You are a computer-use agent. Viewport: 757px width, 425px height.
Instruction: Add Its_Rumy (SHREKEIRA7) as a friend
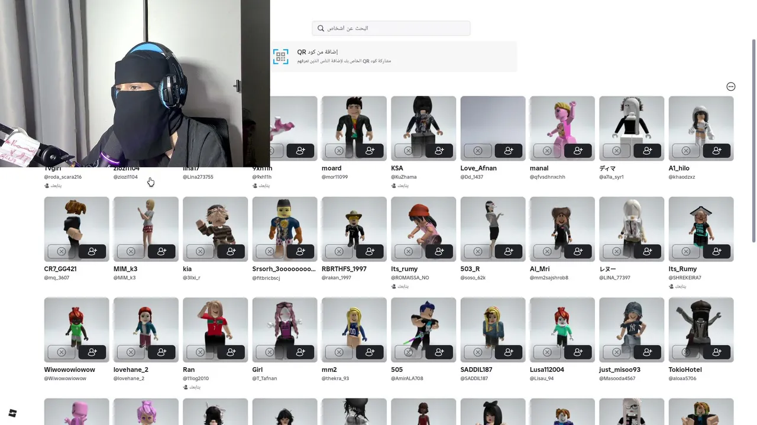(717, 251)
